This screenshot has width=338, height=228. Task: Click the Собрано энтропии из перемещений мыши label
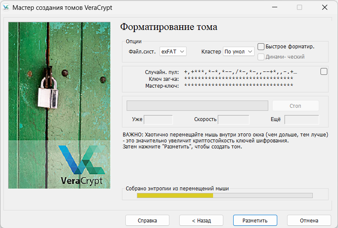(177, 189)
